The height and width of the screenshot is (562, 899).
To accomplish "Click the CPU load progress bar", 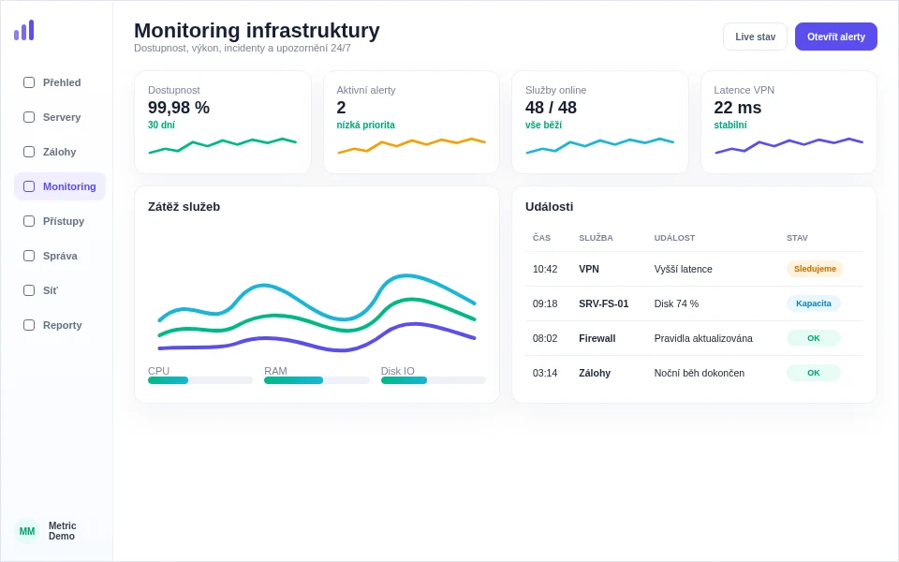I will click(200, 380).
